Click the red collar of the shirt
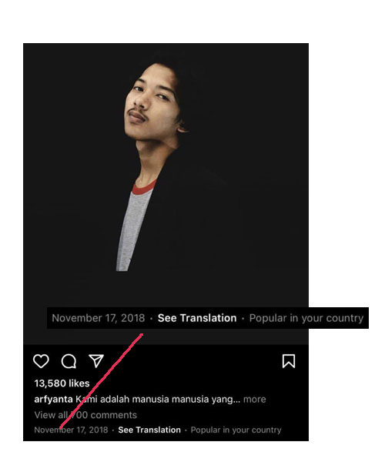 coord(144,187)
